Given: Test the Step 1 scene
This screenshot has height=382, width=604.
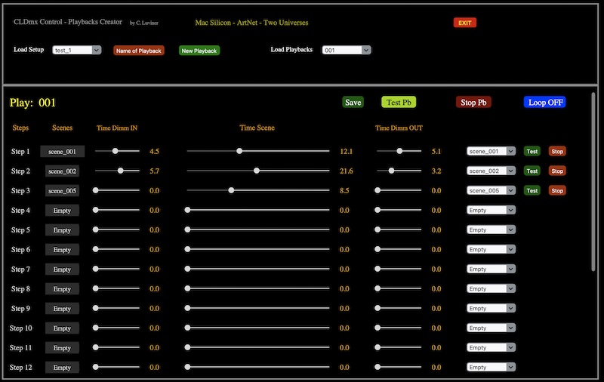Looking at the screenshot, I should coord(532,151).
